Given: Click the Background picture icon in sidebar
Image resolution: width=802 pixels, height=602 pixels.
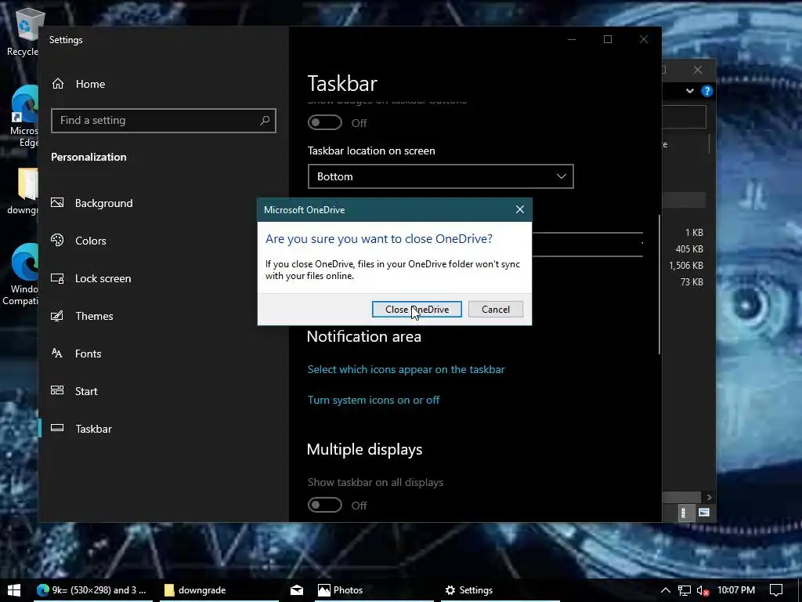Looking at the screenshot, I should click(57, 203).
